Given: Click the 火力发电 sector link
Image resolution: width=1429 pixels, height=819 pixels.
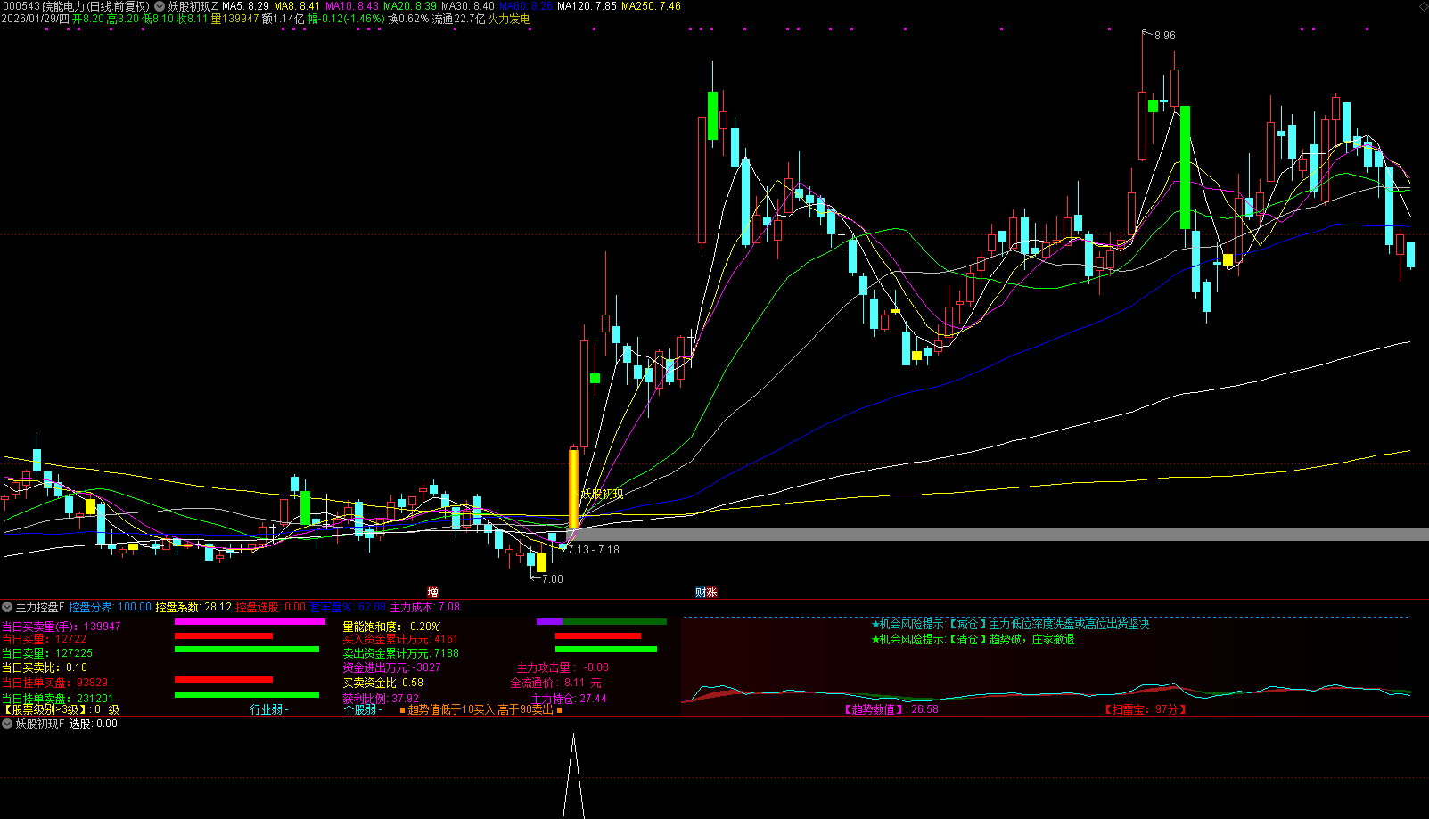Looking at the screenshot, I should point(509,19).
